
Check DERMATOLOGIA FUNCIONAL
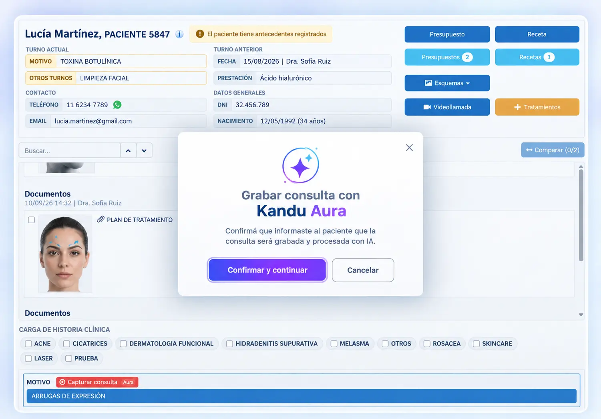point(123,344)
